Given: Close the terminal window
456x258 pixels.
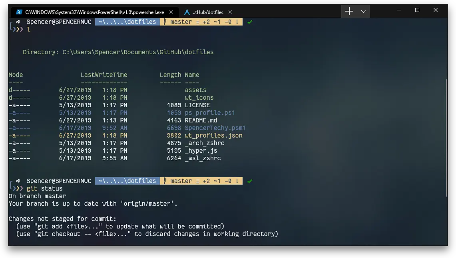Looking at the screenshot, I should pyautogui.click(x=435, y=10).
